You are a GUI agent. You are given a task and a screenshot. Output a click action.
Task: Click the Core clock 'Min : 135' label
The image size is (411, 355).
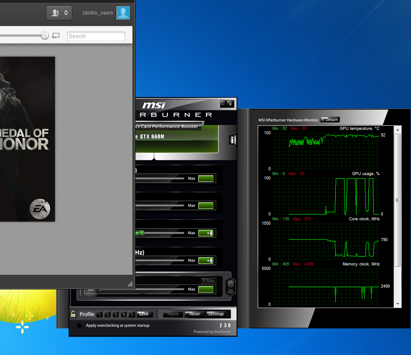pyautogui.click(x=281, y=219)
